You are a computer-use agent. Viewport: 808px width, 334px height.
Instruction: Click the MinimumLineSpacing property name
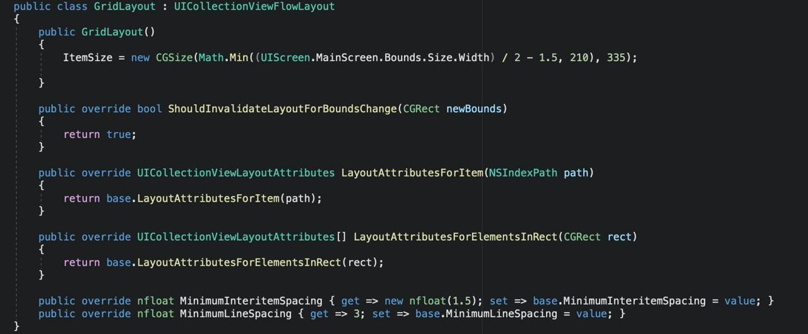[236, 313]
